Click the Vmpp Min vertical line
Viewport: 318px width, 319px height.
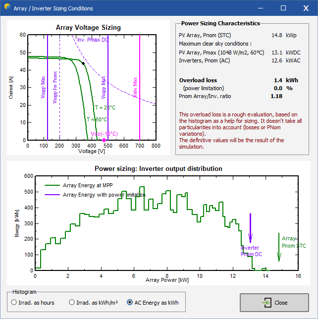[x=48, y=99]
